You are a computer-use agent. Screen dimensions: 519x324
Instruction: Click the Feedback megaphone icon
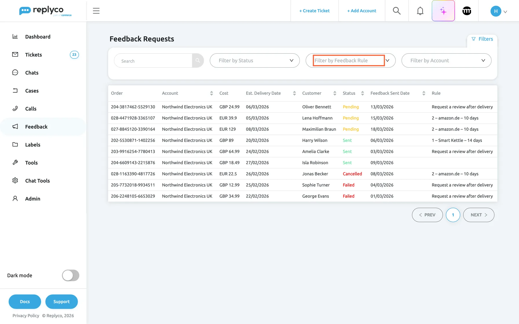(x=15, y=126)
